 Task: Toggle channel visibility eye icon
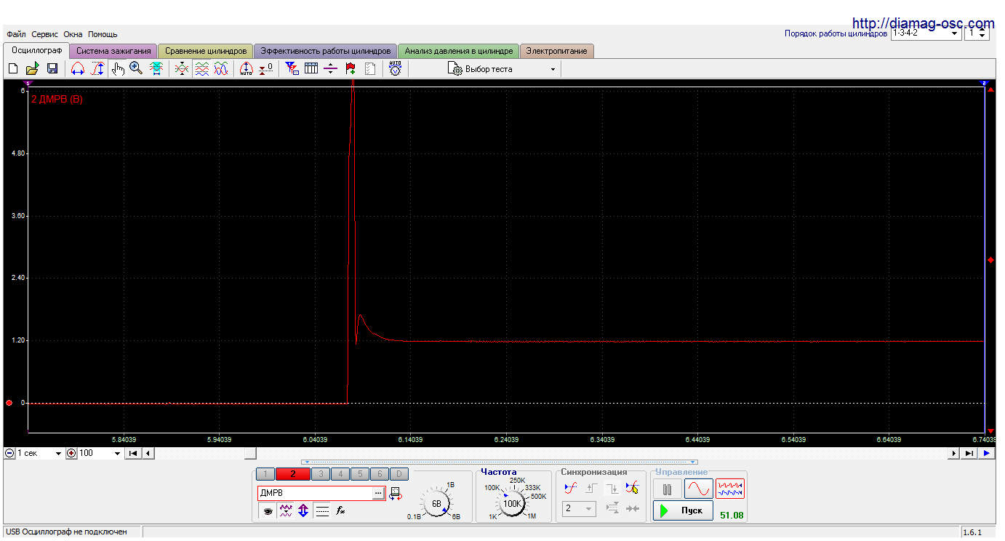coord(268,511)
